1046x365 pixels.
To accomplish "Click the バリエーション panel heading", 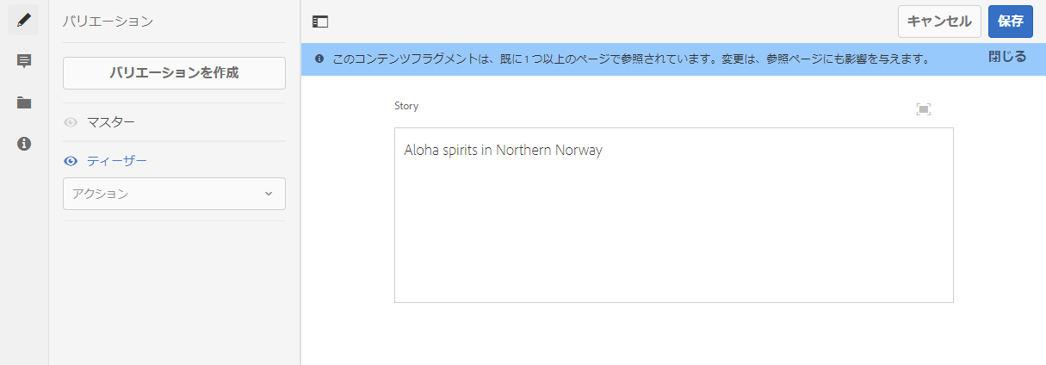I will pyautogui.click(x=108, y=21).
